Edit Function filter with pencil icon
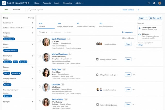This screenshot has width=165, height=110. pyautogui.click(x=32, y=67)
